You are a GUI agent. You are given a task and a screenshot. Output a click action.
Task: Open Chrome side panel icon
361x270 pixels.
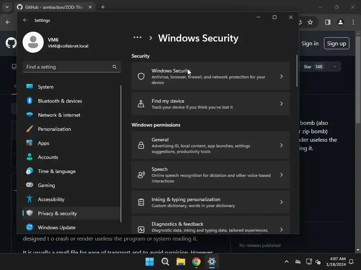[328, 22]
